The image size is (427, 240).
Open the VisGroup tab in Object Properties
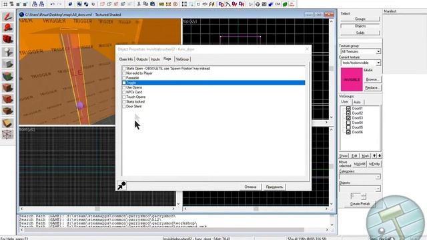(182, 59)
